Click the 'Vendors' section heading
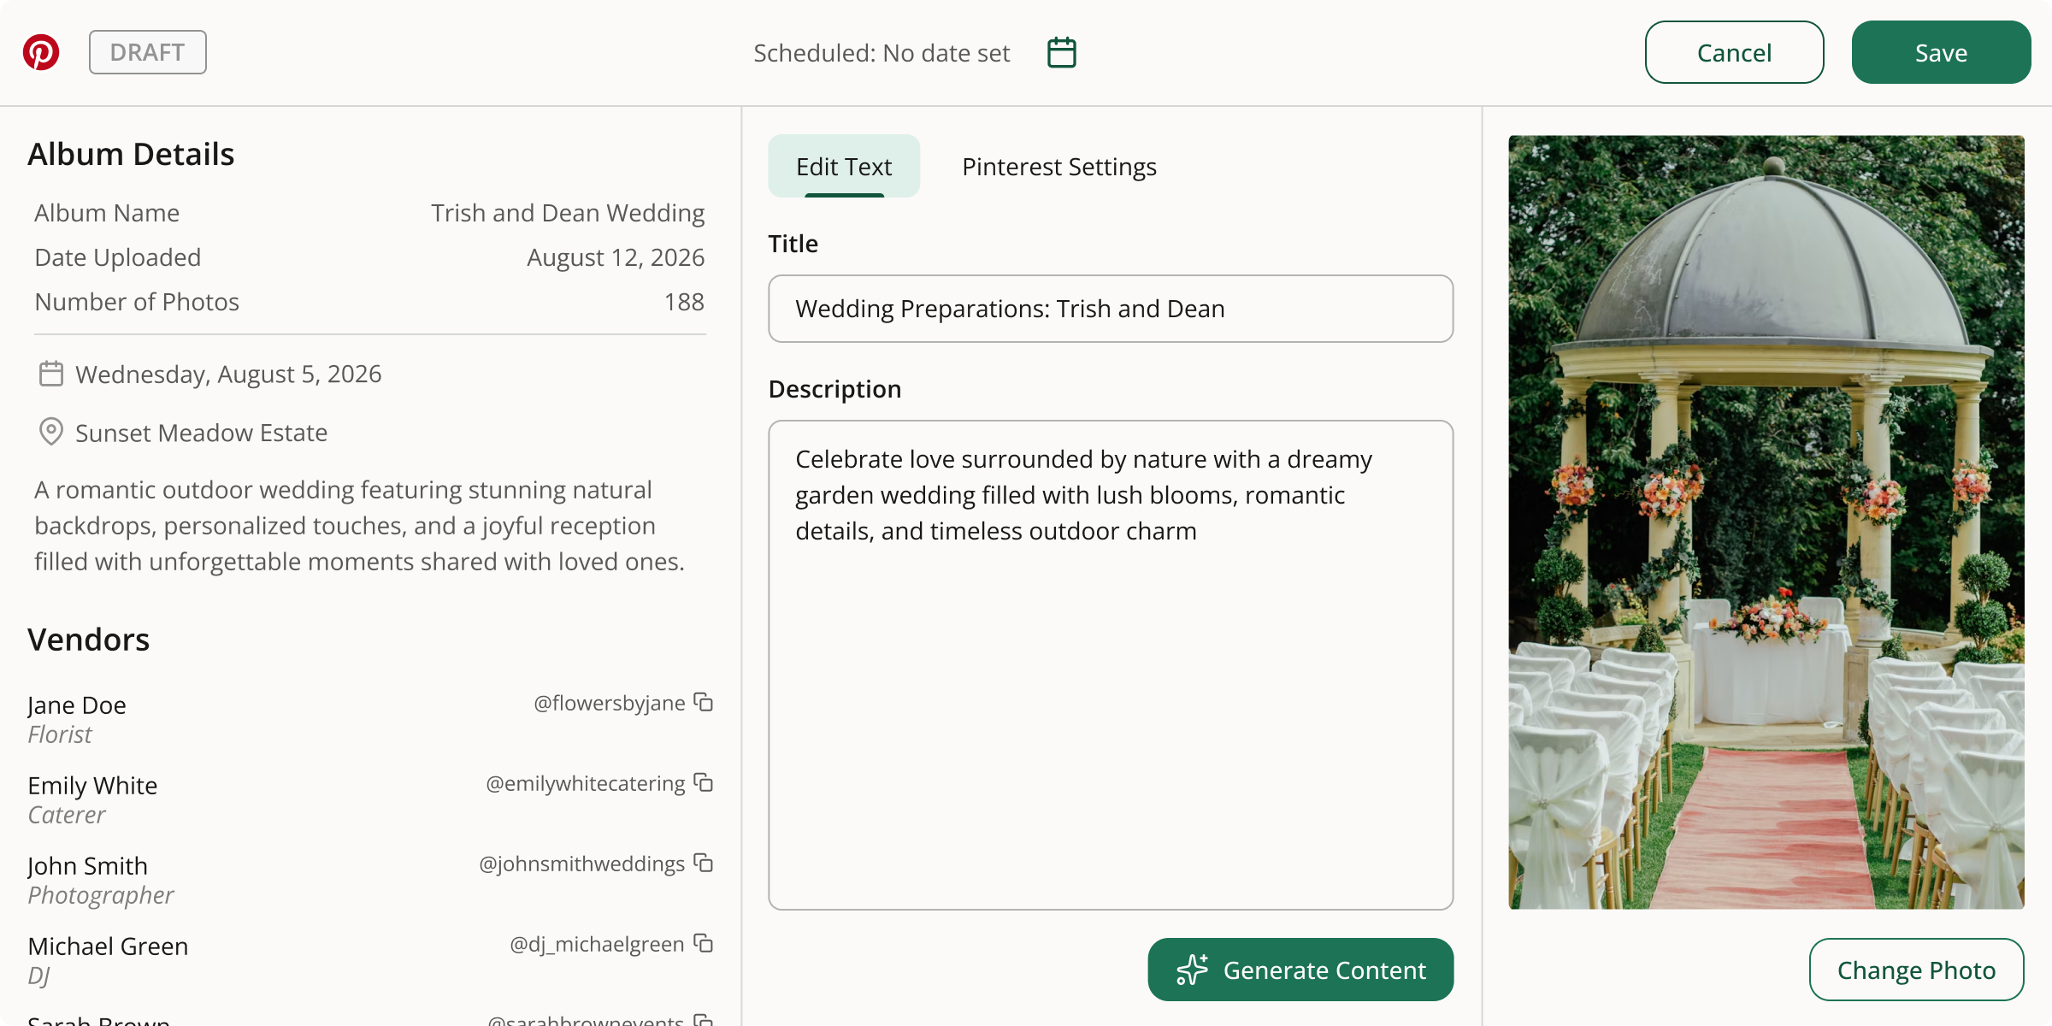 (89, 640)
